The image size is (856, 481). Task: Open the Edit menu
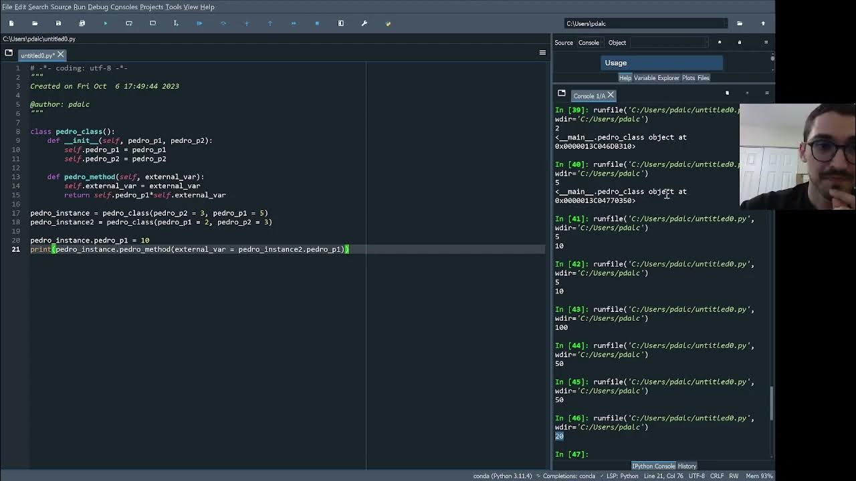coord(20,7)
